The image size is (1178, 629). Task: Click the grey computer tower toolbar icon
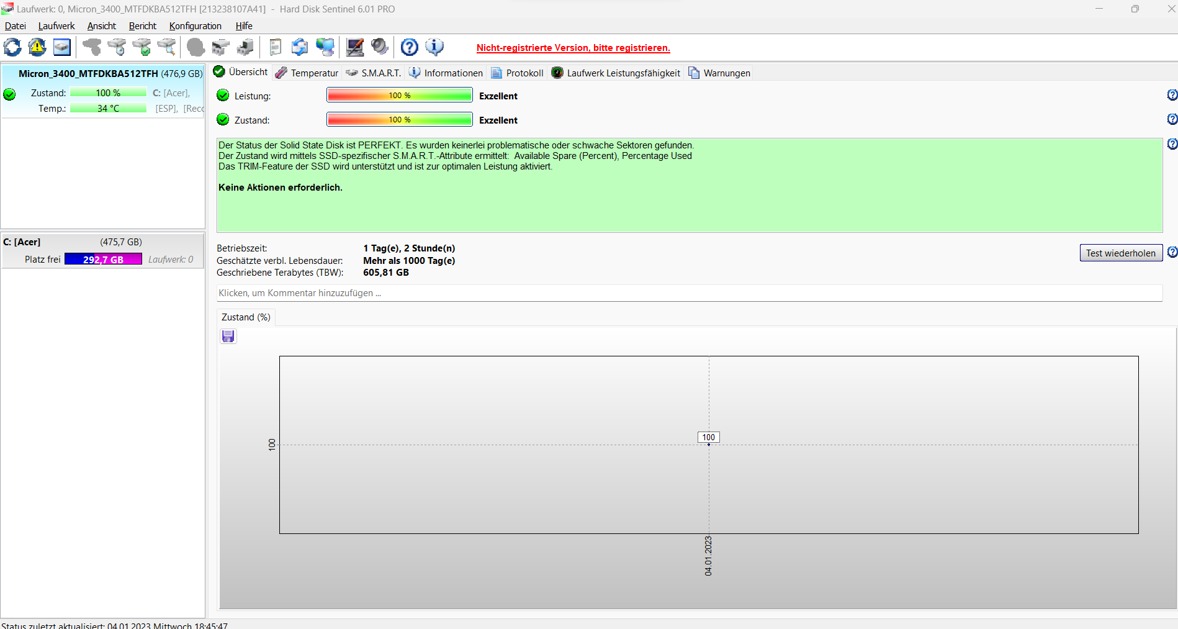(246, 47)
